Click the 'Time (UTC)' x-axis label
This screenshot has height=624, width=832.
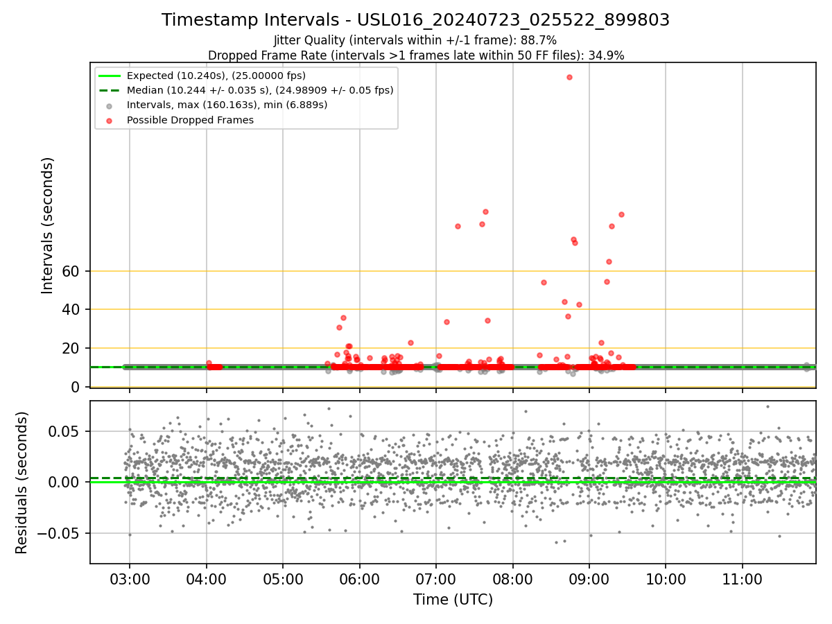[453, 600]
